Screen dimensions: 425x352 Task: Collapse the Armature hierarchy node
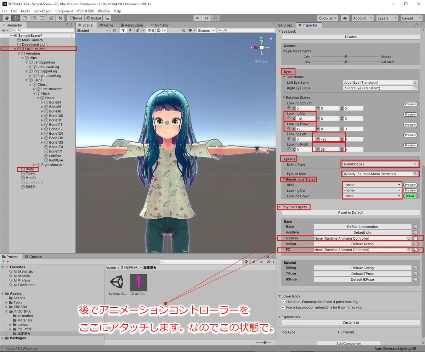[19, 54]
